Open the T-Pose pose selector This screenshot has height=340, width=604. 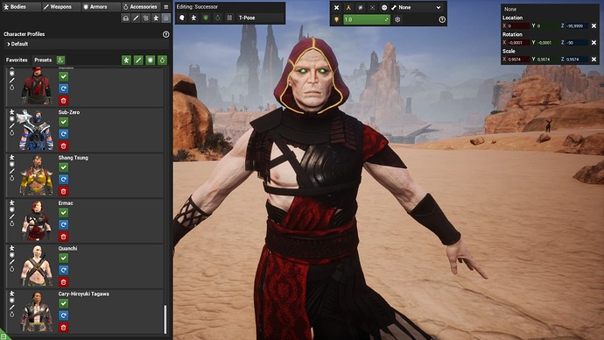point(260,18)
